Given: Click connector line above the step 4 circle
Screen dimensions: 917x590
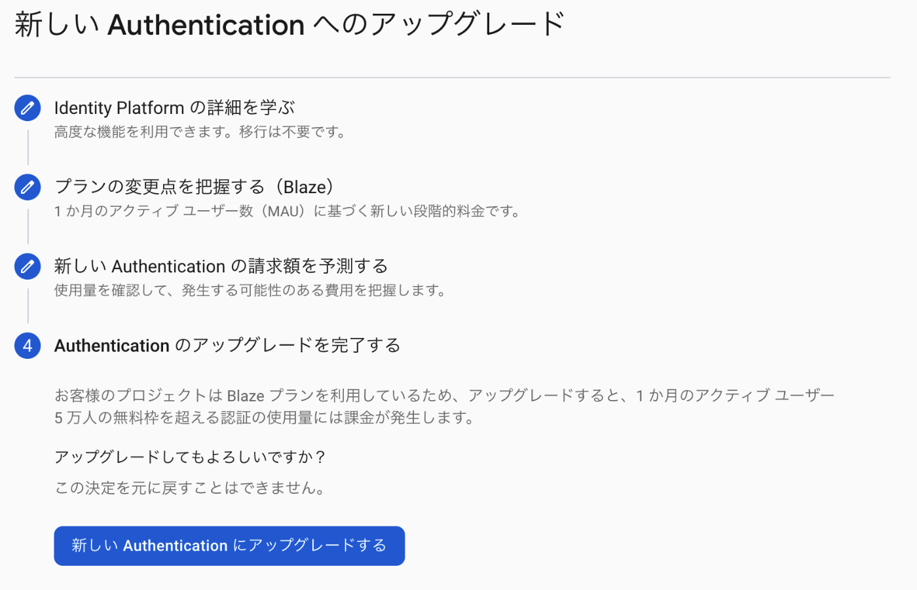Looking at the screenshot, I should coord(28,306).
